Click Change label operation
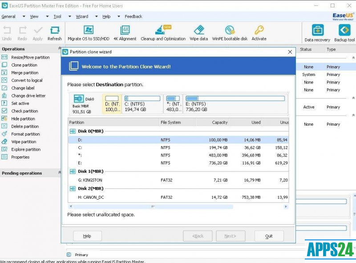This screenshot has height=263, width=356. pos(23,88)
